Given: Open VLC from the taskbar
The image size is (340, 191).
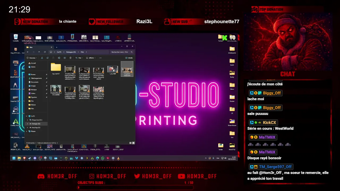Looking at the screenshot, I should pyautogui.click(x=118, y=158).
